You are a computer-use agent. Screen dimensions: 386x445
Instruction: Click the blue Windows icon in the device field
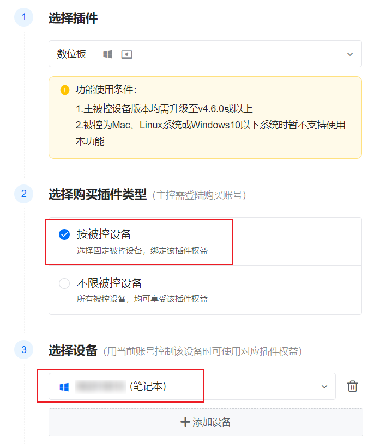coord(64,387)
